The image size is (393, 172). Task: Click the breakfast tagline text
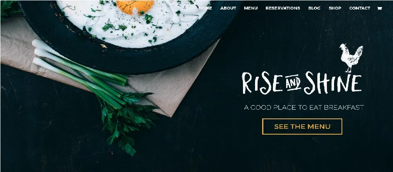pos(304,108)
